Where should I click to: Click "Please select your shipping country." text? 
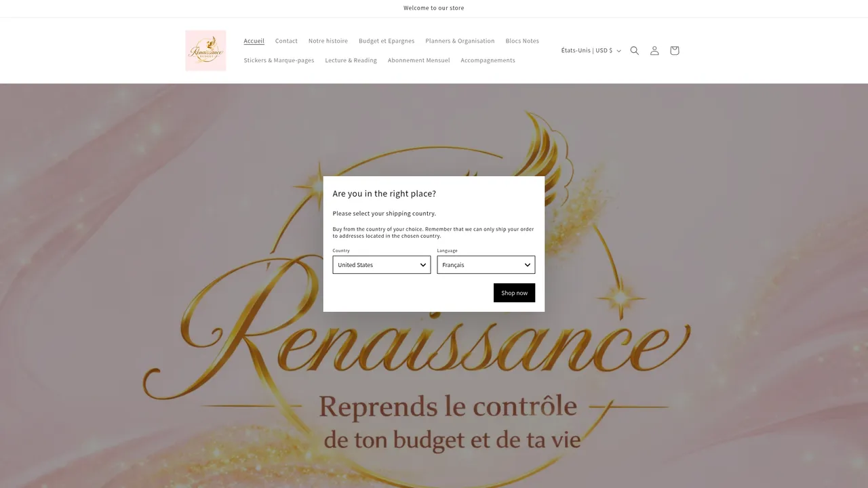click(x=384, y=213)
